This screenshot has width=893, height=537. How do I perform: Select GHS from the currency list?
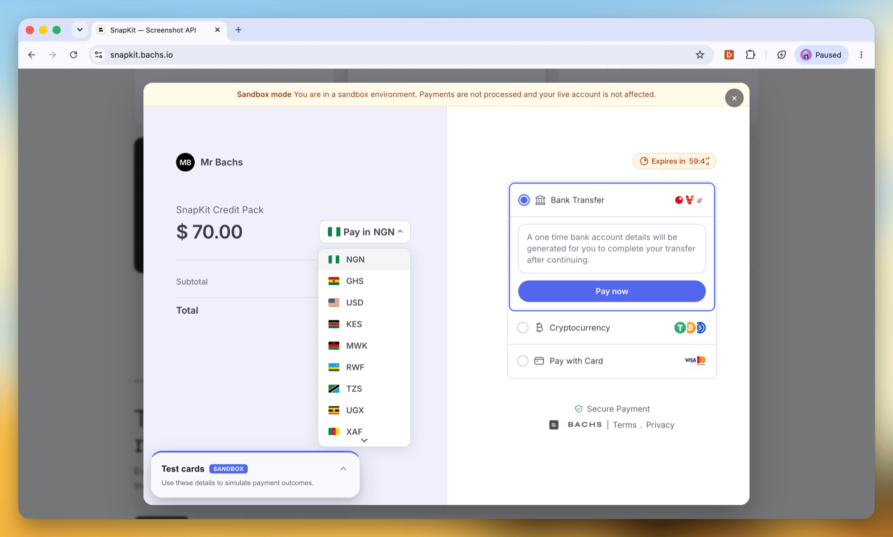[x=364, y=281]
